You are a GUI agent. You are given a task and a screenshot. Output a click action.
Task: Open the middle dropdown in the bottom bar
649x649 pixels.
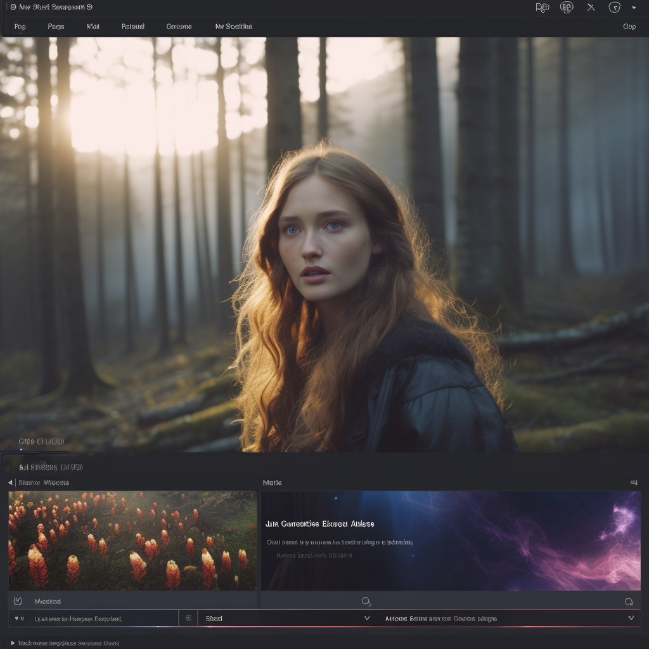click(366, 618)
